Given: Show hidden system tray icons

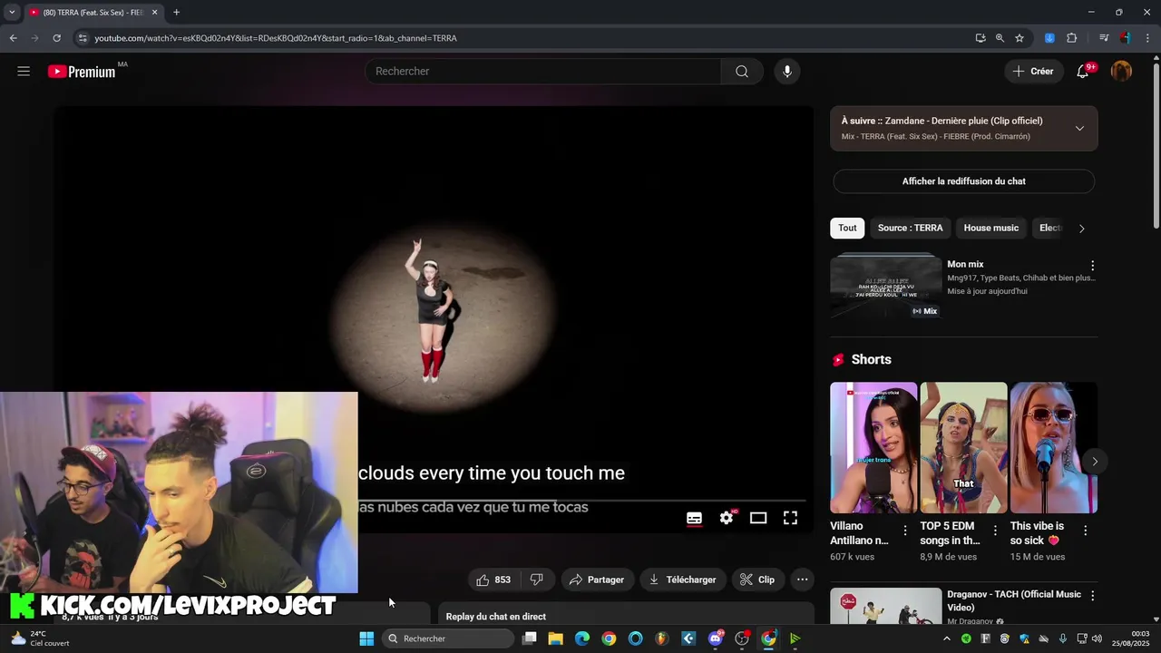Looking at the screenshot, I should pos(947,638).
